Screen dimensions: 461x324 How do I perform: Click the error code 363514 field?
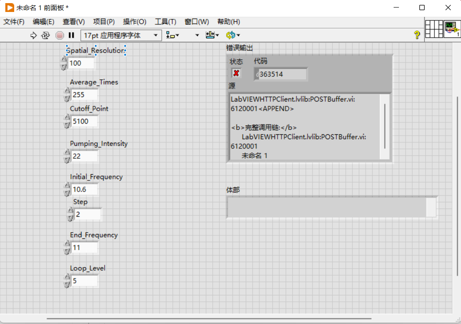click(281, 74)
